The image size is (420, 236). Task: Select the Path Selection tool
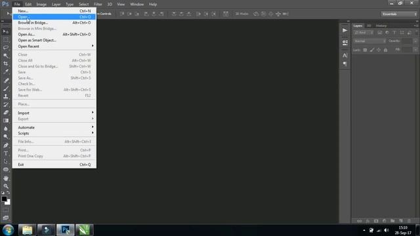tap(6, 161)
